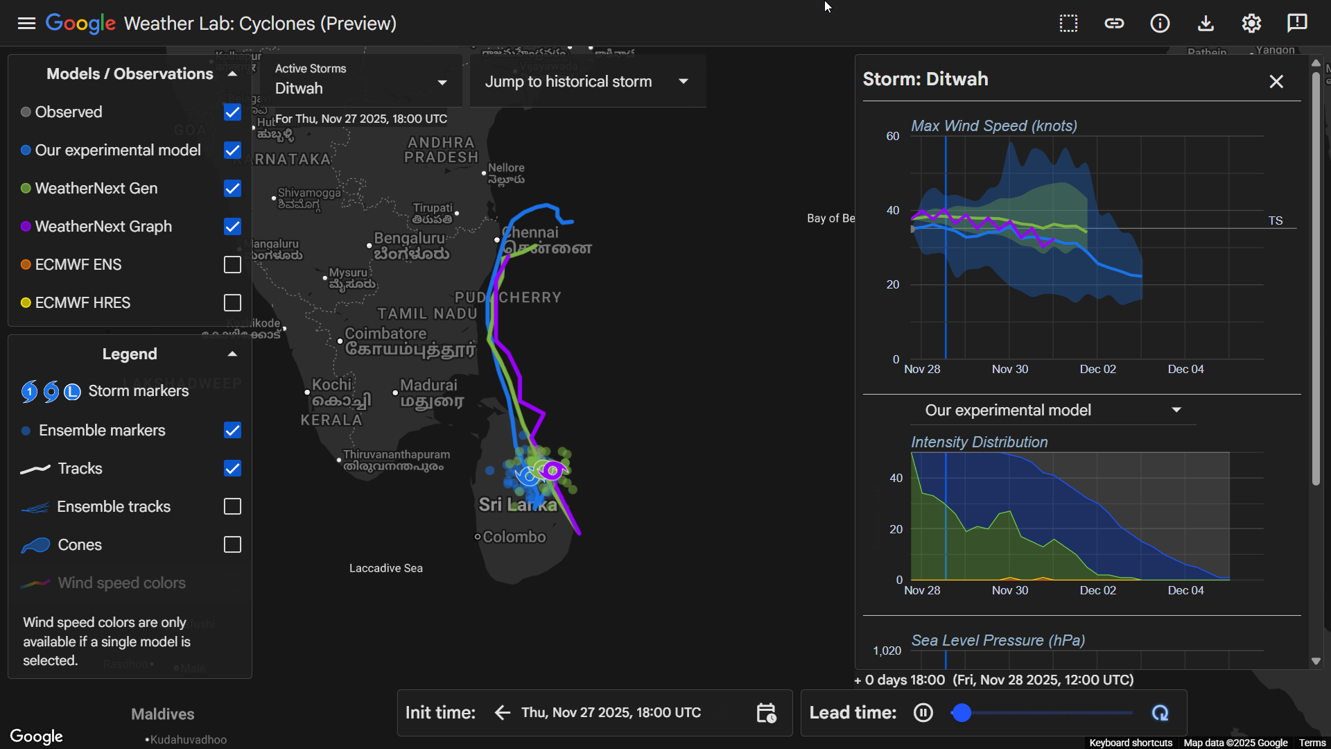Send feedback via the speech bubble icon

click(1298, 23)
